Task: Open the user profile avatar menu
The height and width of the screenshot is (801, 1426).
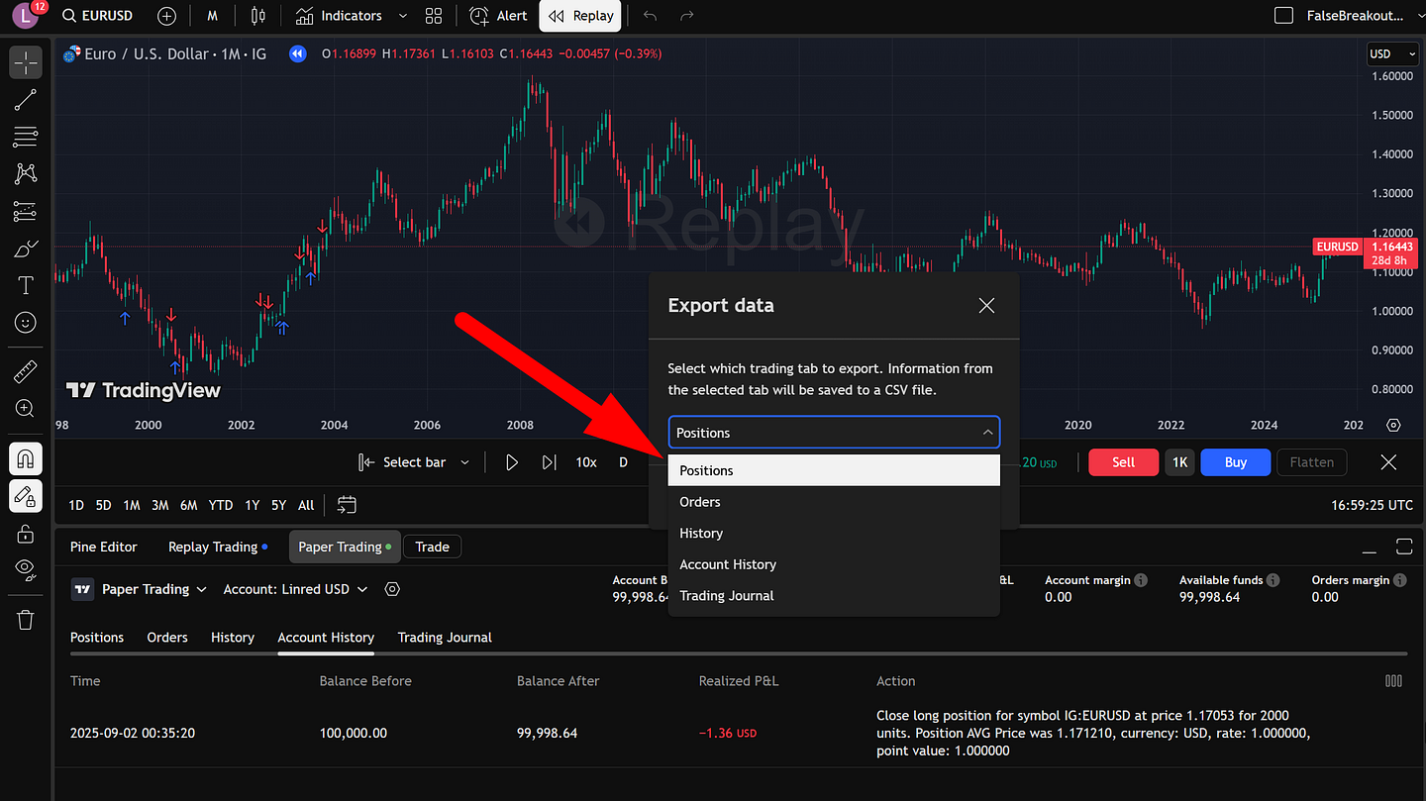Action: [x=24, y=16]
